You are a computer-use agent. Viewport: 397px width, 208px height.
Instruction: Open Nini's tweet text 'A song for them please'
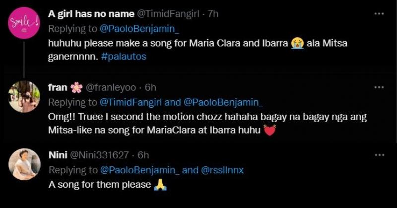click(x=99, y=184)
